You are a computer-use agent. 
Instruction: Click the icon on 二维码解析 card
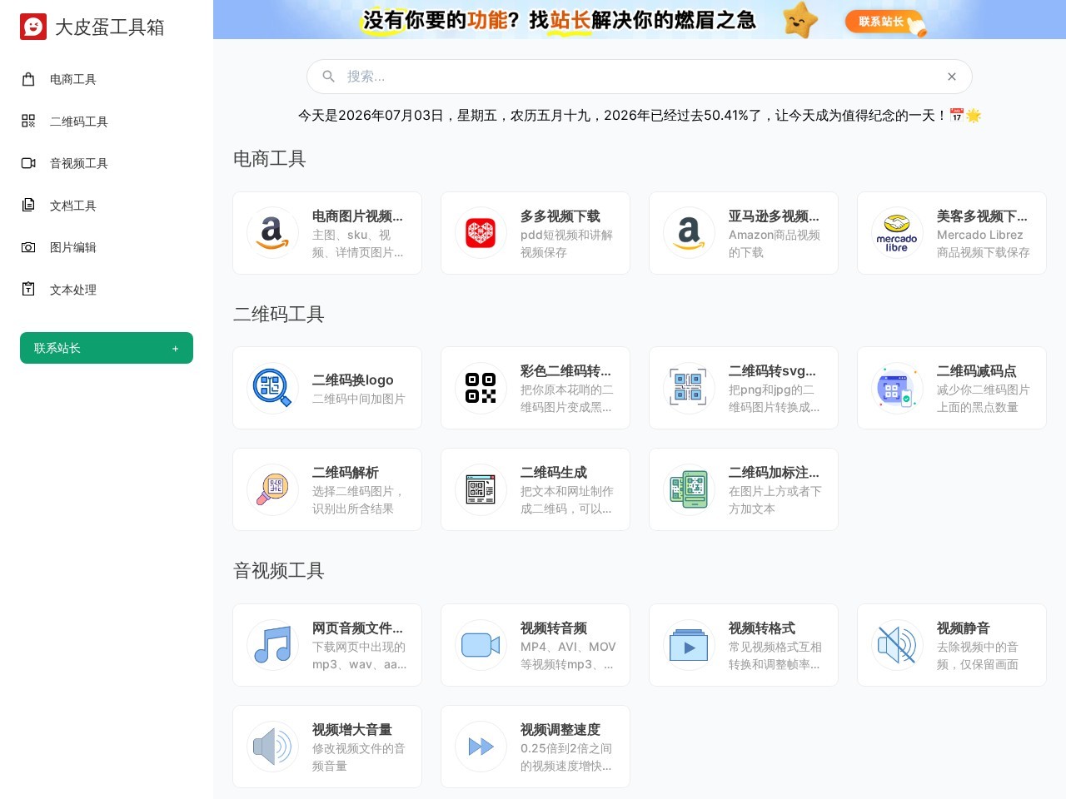click(x=272, y=489)
